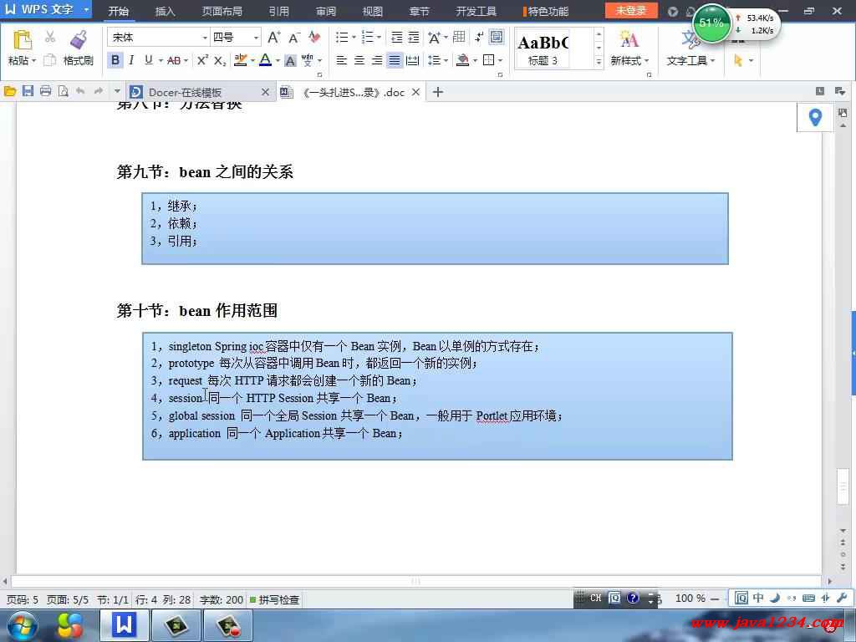Viewport: 856px width, 642px height.
Task: Toggle Bold formatting
Action: coord(115,60)
